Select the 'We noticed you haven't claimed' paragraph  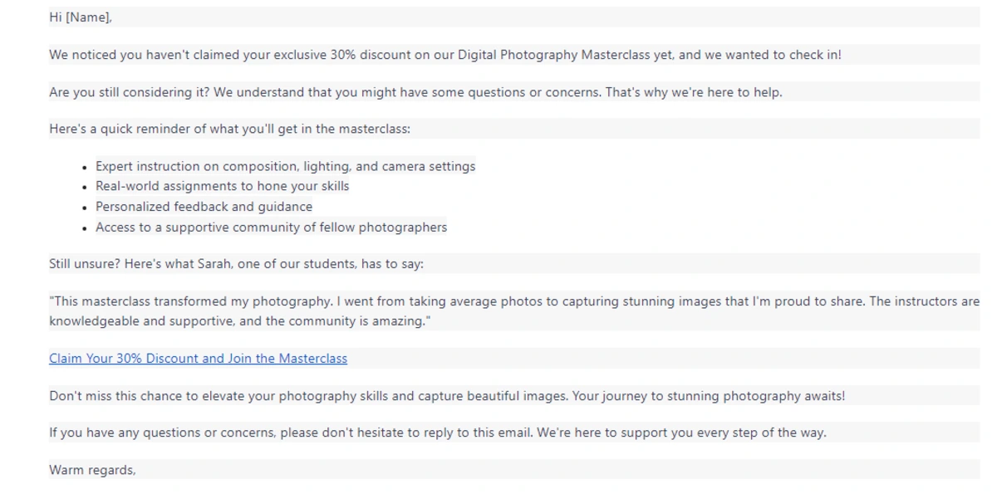tap(445, 55)
